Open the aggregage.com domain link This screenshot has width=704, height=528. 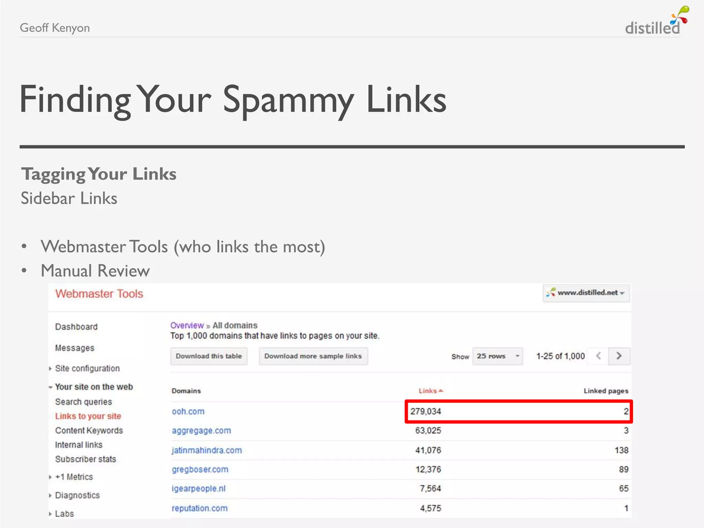[201, 431]
